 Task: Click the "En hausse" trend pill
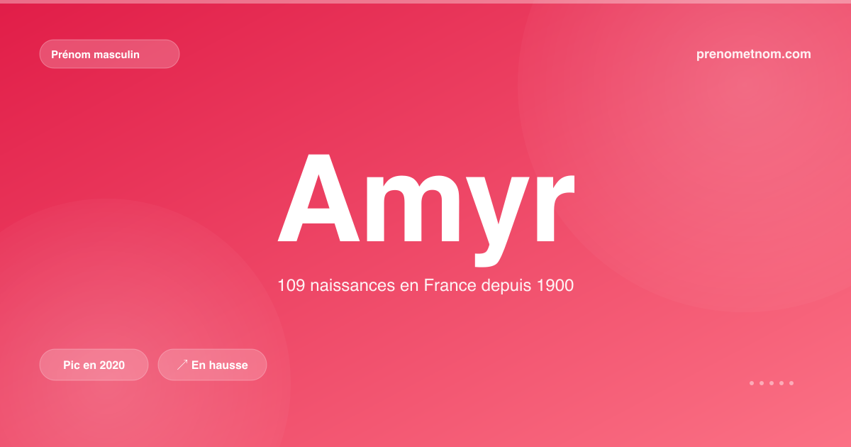212,365
